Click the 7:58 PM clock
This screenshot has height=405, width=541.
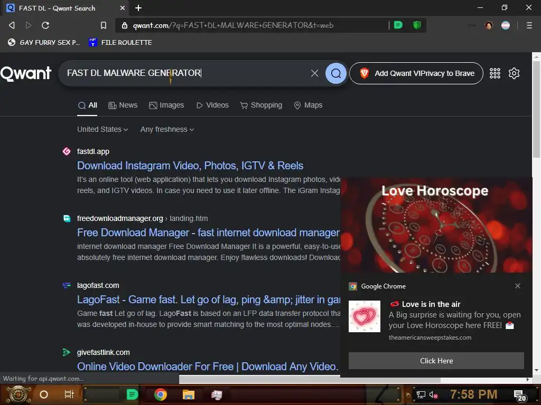pyautogui.click(x=473, y=394)
